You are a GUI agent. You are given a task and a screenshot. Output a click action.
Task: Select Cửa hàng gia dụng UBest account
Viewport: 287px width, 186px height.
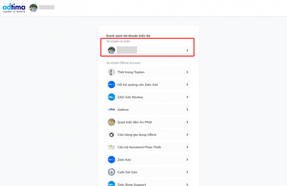coord(148,134)
